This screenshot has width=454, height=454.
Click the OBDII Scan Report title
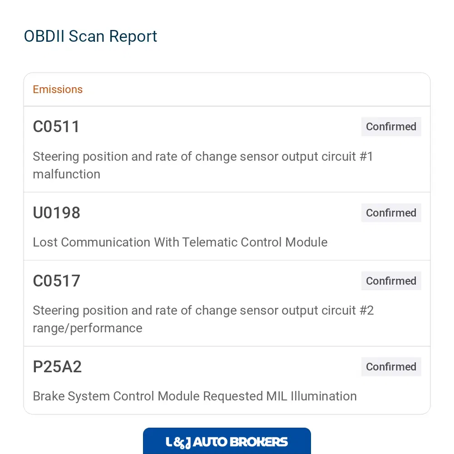90,36
